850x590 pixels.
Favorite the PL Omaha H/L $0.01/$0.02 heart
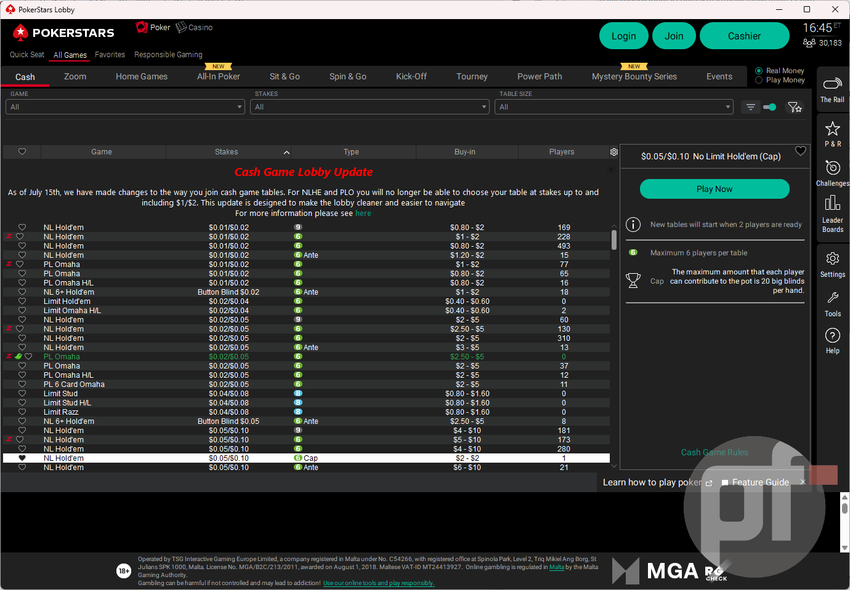(x=22, y=283)
